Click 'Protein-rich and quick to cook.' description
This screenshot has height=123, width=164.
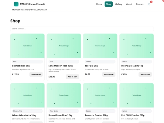(97, 69)
